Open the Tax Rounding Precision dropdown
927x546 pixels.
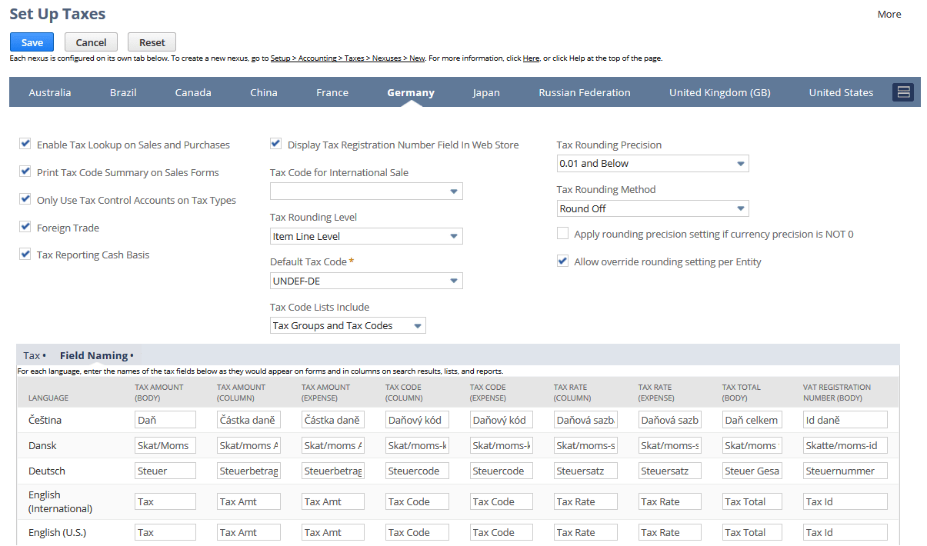[x=741, y=163]
